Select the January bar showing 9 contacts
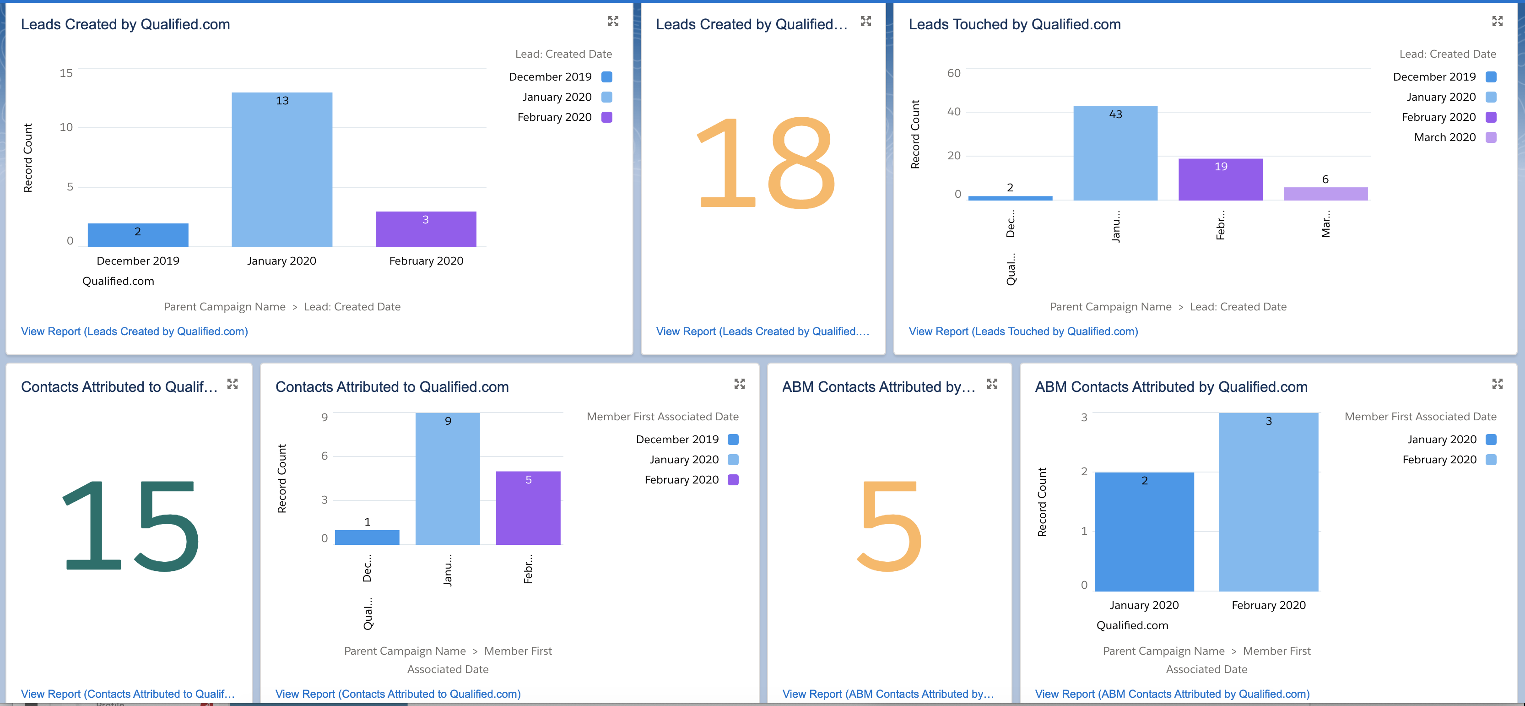Screen dimensions: 1525x706 click(x=448, y=478)
